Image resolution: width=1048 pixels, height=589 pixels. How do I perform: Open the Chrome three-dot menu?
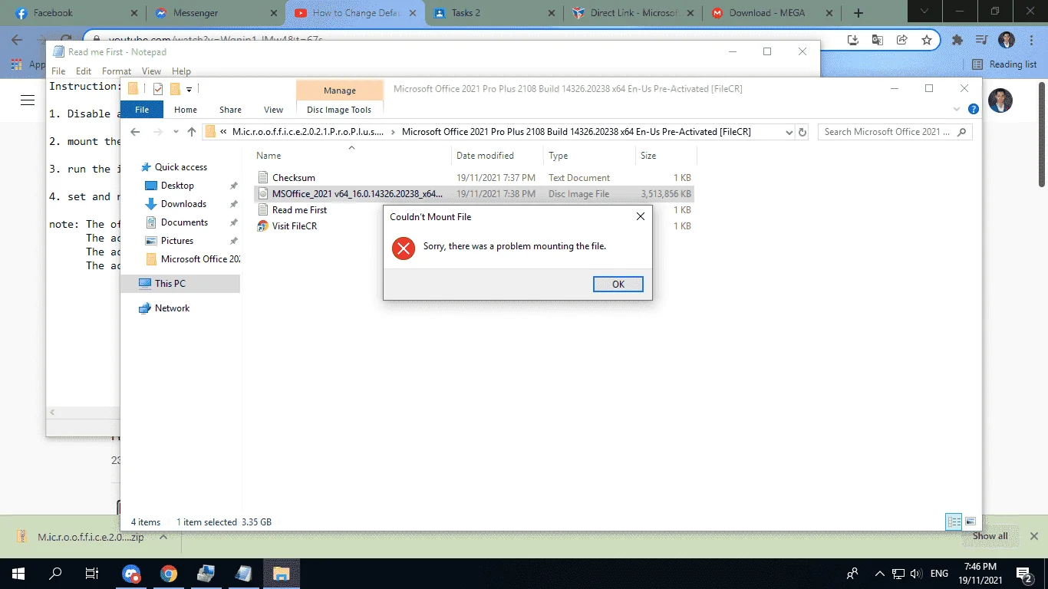(1032, 40)
